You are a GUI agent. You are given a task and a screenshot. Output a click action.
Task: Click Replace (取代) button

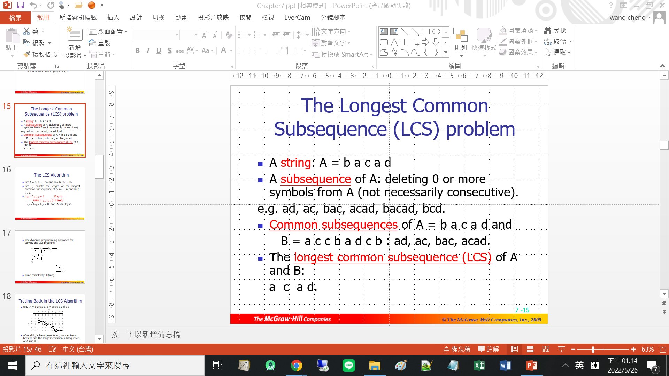(x=558, y=41)
